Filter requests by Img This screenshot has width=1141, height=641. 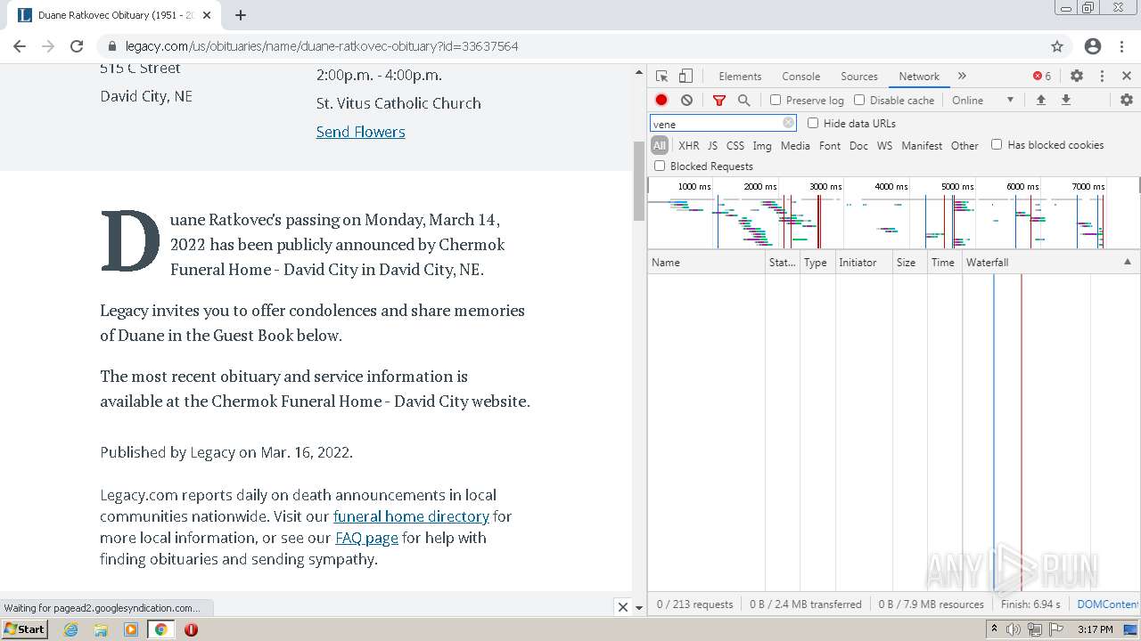tap(762, 146)
